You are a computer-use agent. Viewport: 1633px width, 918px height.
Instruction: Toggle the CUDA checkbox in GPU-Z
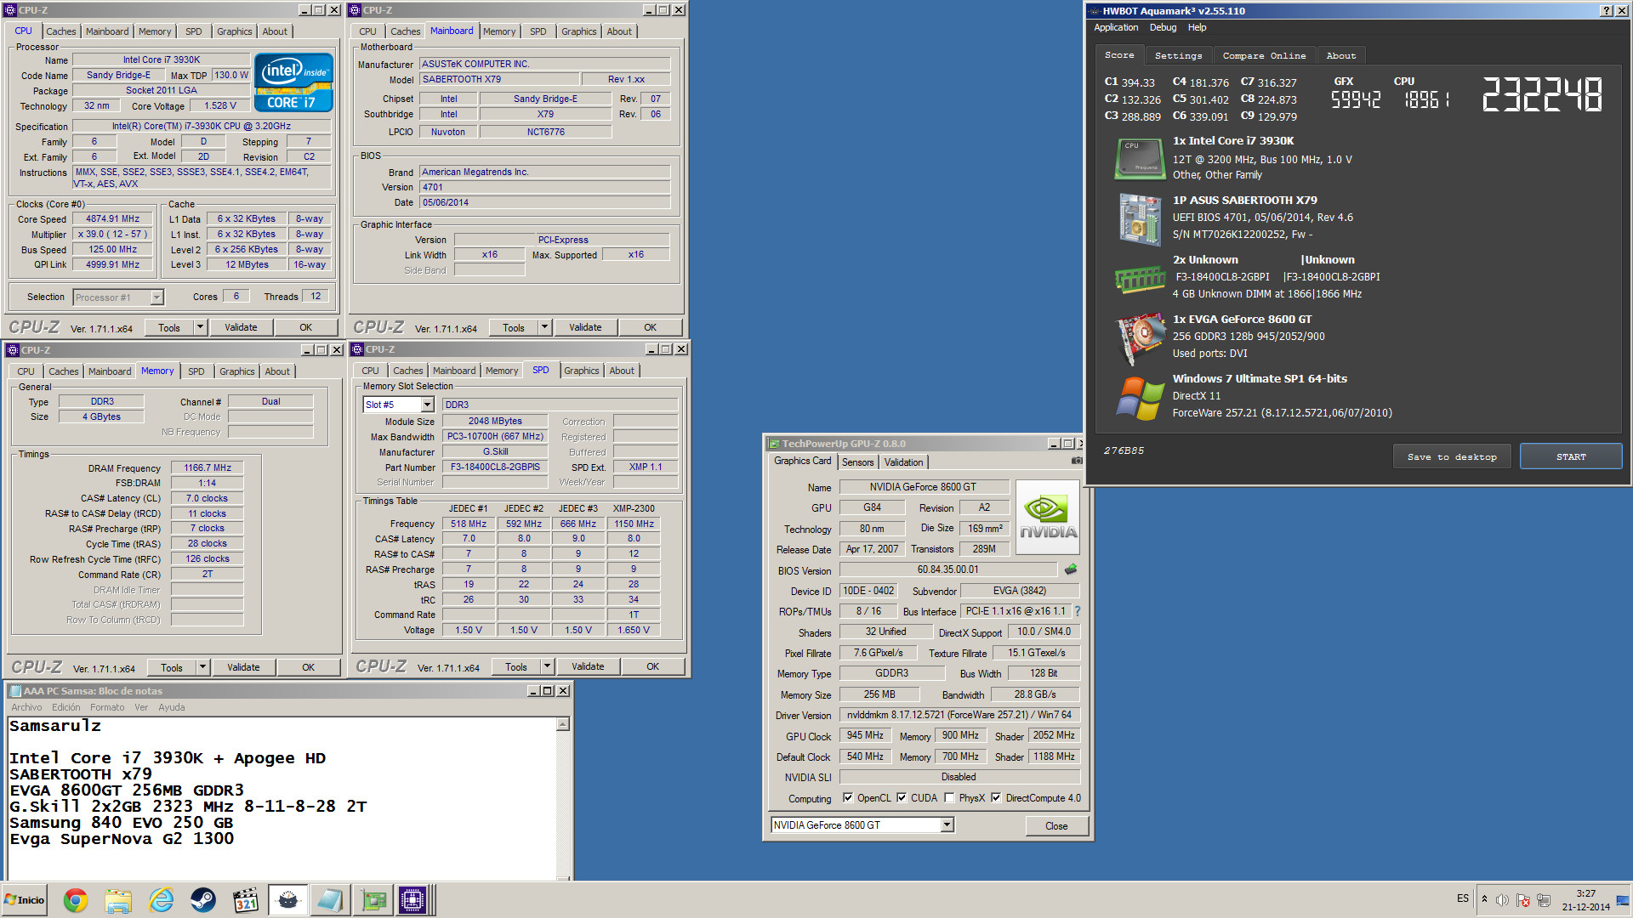(x=902, y=798)
